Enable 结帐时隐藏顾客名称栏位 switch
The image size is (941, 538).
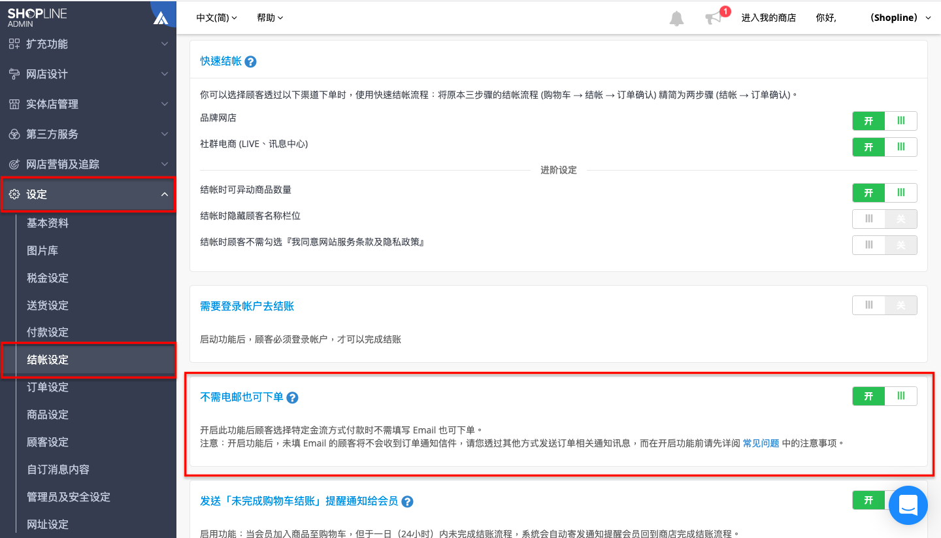(885, 219)
